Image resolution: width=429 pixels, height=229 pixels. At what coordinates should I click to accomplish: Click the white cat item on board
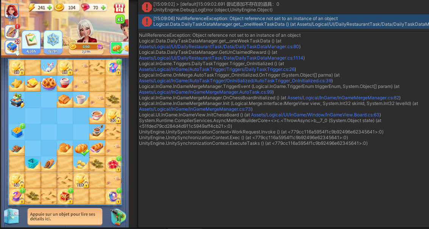pyautogui.click(x=49, y=67)
